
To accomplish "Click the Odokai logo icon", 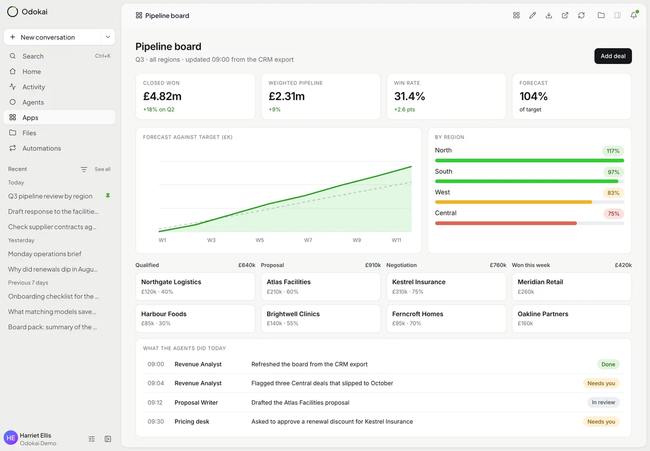I will 12,11.
